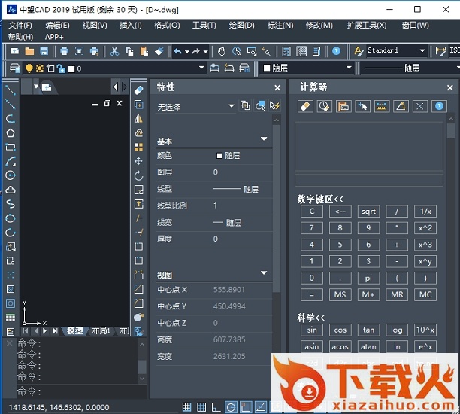The height and width of the screenshot is (414, 460).
Task: Click the Mirror tool icon
Action: 138,119
